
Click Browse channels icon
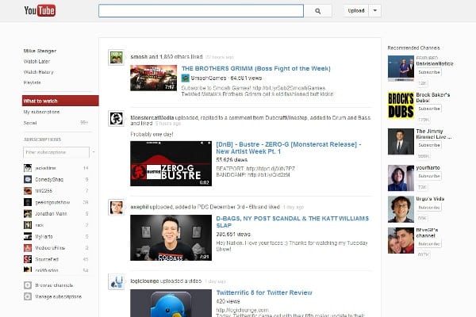click(28, 285)
